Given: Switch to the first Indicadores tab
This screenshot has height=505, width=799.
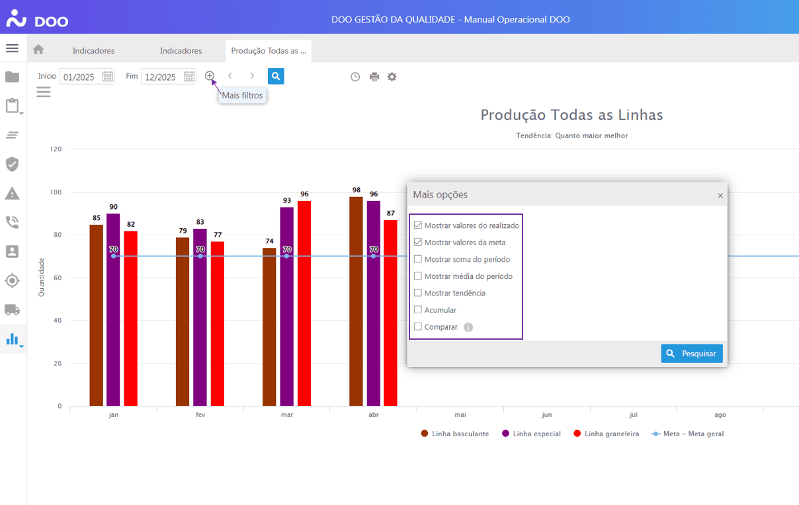Looking at the screenshot, I should coord(93,50).
